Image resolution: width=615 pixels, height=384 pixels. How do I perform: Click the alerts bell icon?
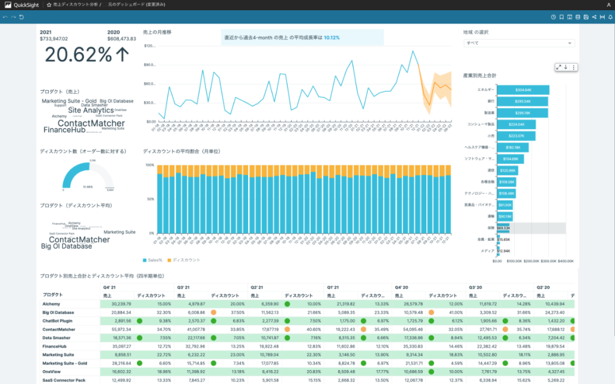611,17
